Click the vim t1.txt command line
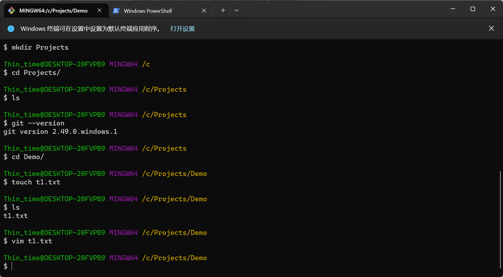The width and height of the screenshot is (503, 277). (32, 241)
